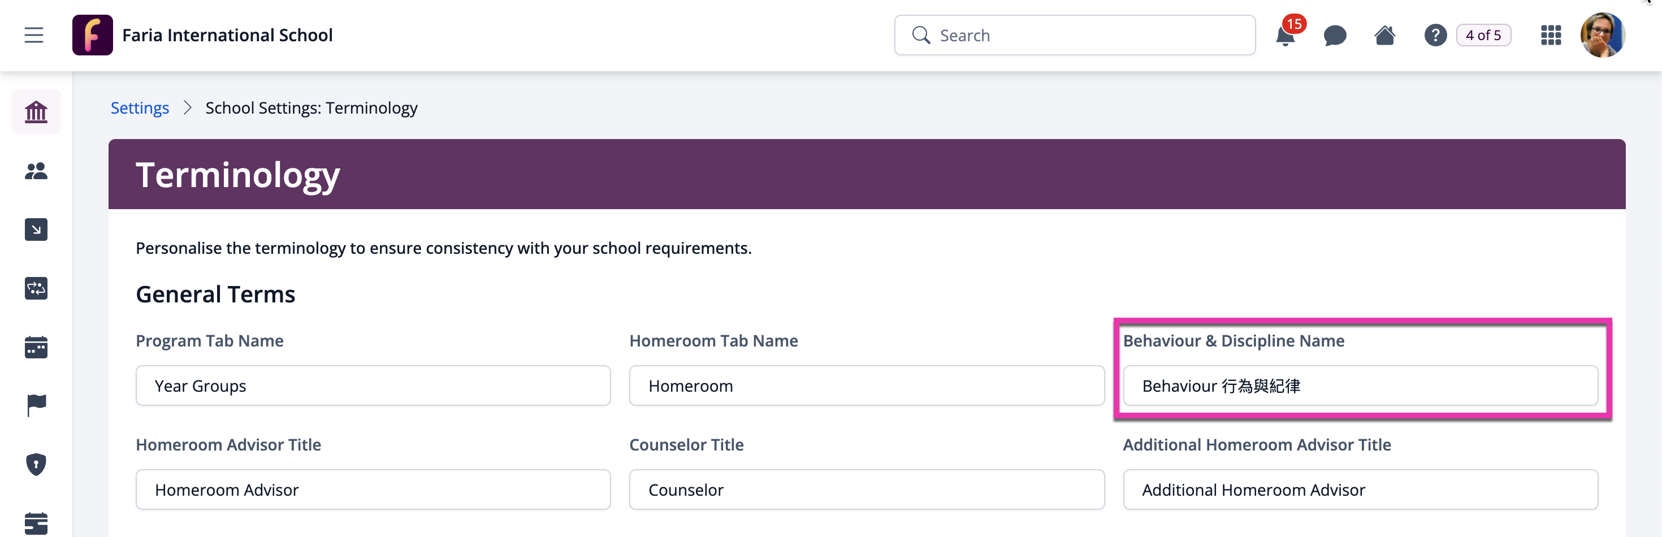Focus the top Search field

pyautogui.click(x=1074, y=36)
